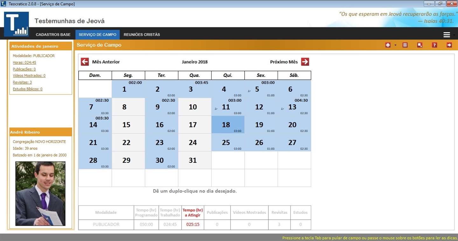Open help with the question mark icon
The height and width of the screenshot is (241, 458).
434,45
